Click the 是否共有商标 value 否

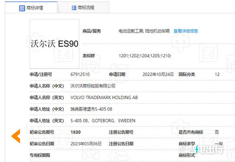tap(217, 132)
